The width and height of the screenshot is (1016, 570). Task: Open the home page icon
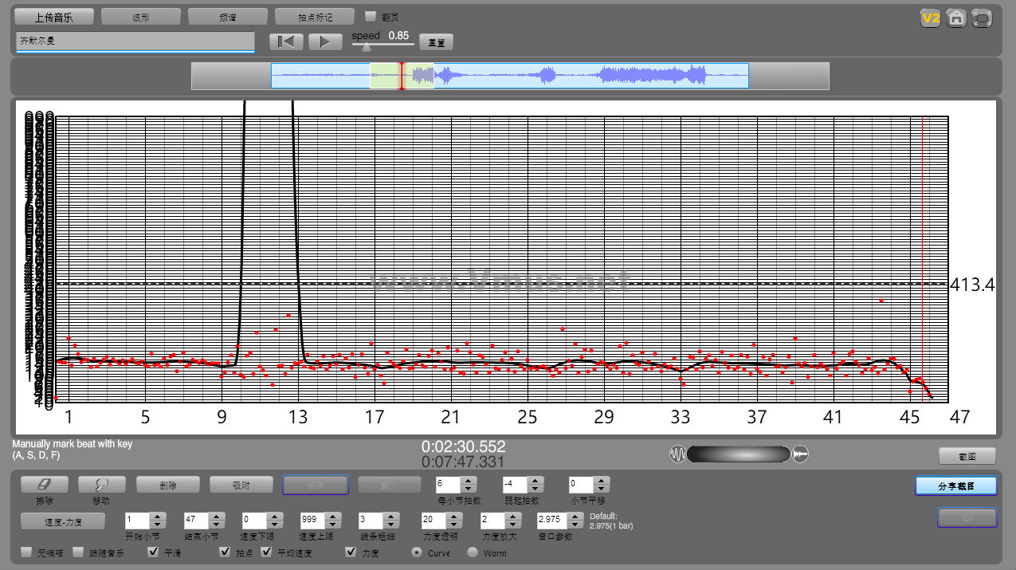tap(956, 18)
